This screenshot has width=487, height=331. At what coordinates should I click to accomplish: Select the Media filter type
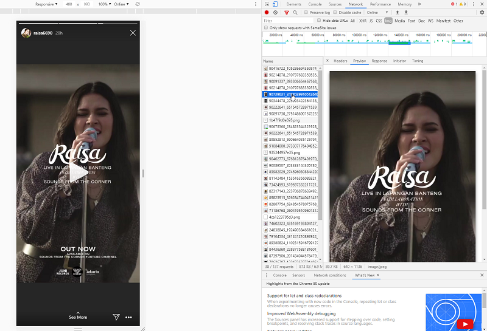(399, 21)
